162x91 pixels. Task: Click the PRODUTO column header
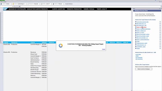14,42
